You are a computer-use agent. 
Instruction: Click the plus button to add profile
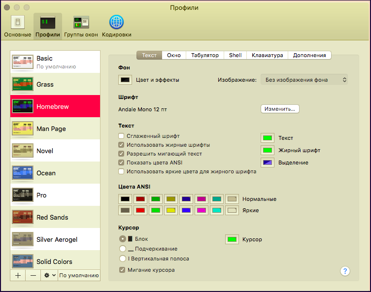(x=18, y=275)
